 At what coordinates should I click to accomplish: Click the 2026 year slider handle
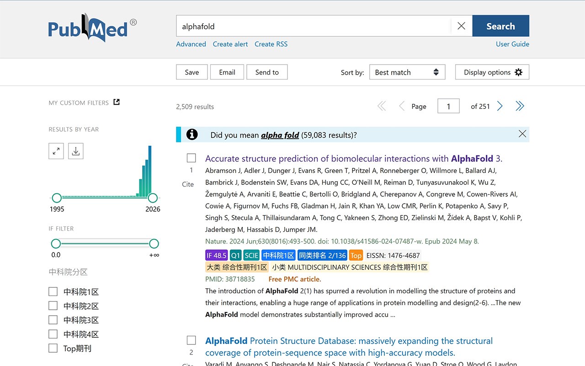point(153,198)
